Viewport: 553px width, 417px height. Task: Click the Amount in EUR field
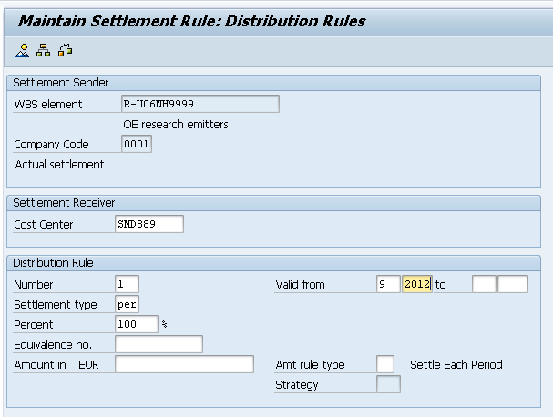point(184,364)
